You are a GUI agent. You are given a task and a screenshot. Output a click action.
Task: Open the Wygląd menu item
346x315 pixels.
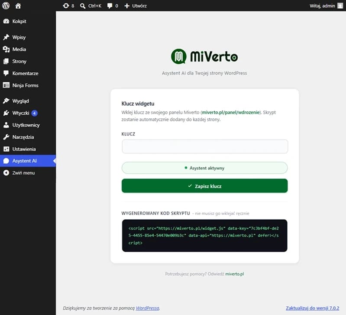pyautogui.click(x=28, y=101)
